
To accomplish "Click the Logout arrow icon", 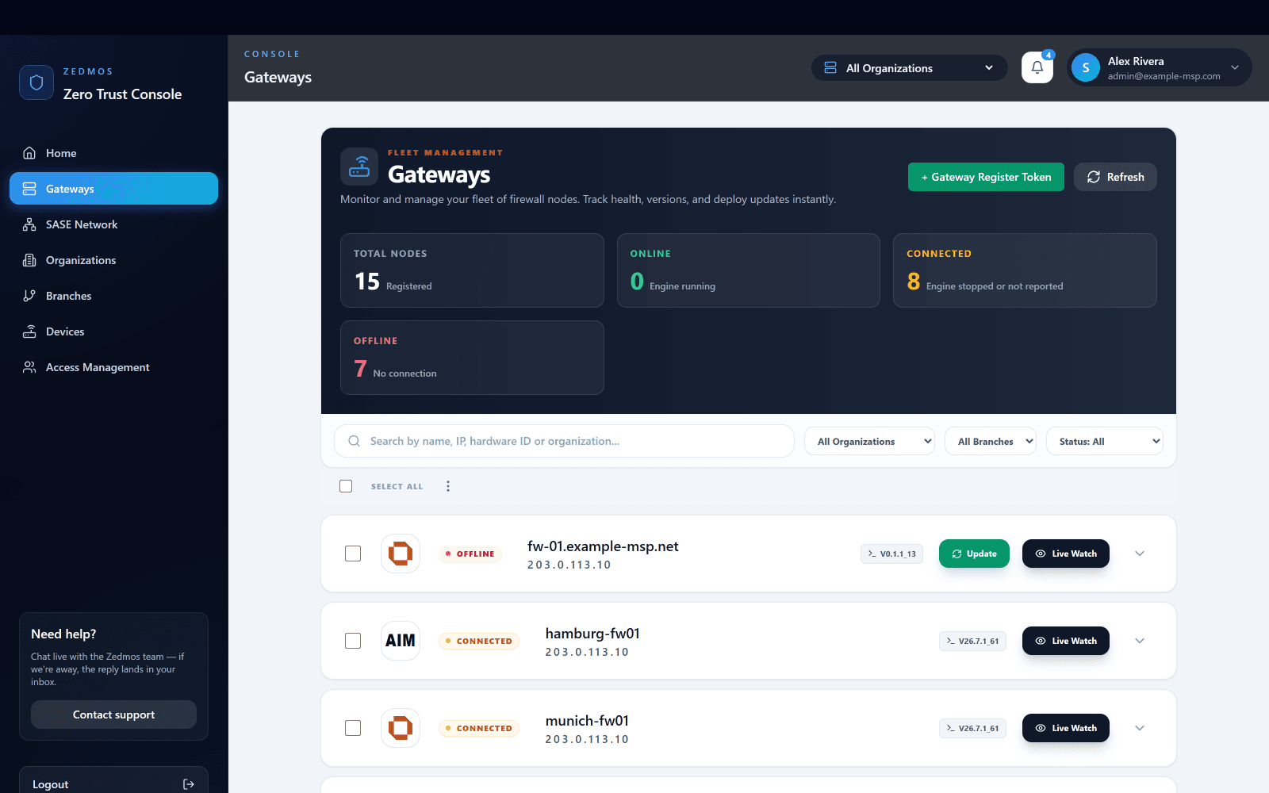I will pyautogui.click(x=189, y=784).
